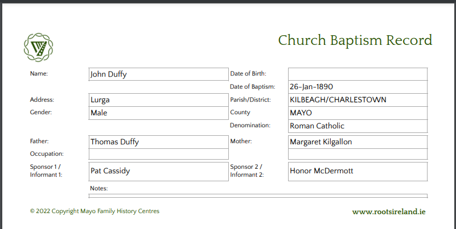The width and height of the screenshot is (456, 229).
Task: Click the Address field showing Lurga
Action: click(x=158, y=100)
